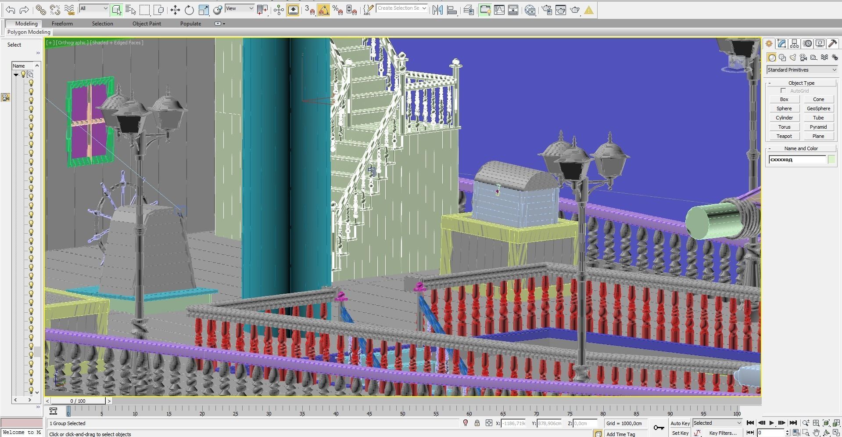Choose the Rectangular Selection Region tool
This screenshot has width=842, height=437.
(144, 10)
